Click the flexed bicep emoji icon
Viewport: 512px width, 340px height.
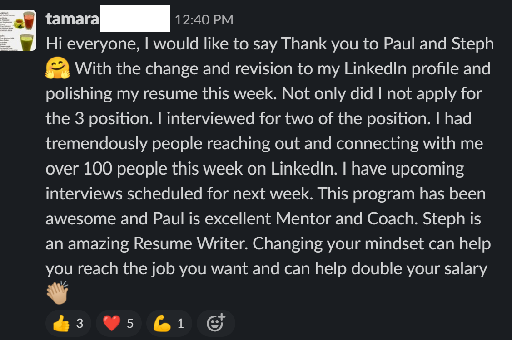pos(162,324)
